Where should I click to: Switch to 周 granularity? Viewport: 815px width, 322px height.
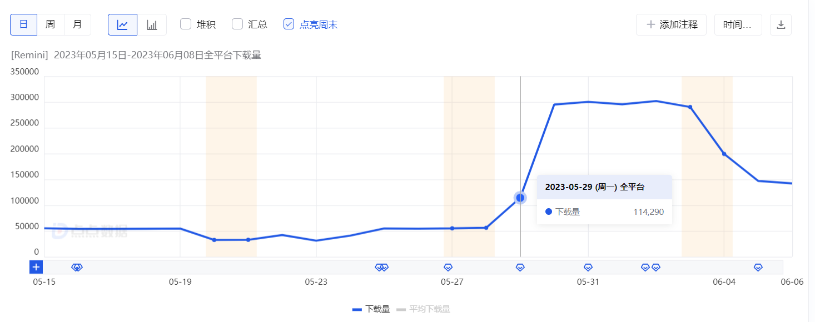pos(51,24)
